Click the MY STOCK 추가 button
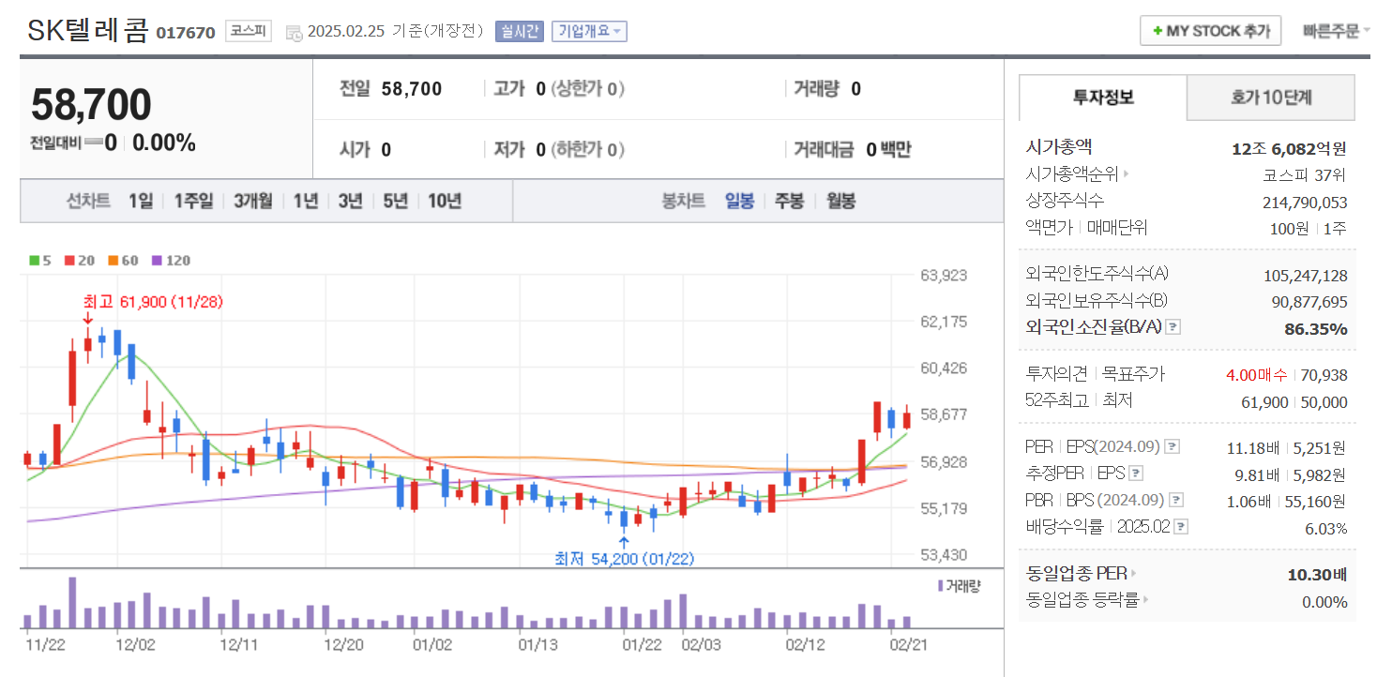Viewport: 1392px width, 677px height. [1210, 30]
